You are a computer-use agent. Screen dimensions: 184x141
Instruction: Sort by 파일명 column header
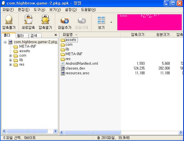pyautogui.click(x=90, y=34)
